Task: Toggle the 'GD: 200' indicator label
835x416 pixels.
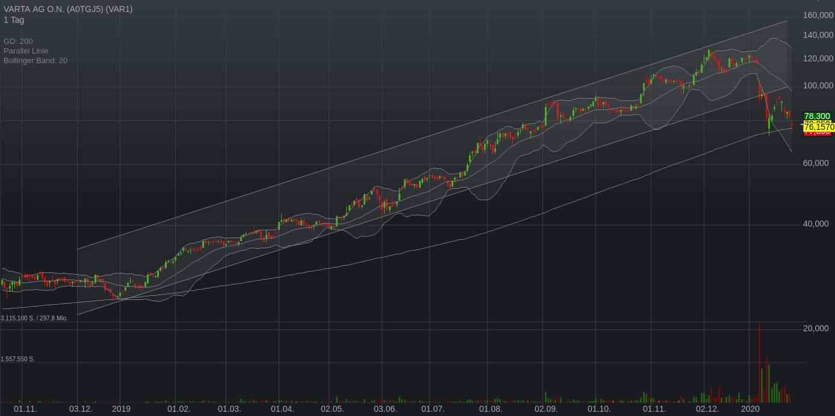Action: [18, 41]
